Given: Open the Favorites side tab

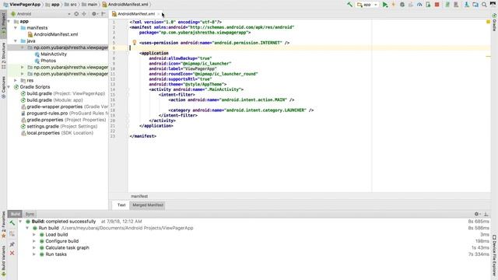Looking at the screenshot, I should click(x=3, y=224).
